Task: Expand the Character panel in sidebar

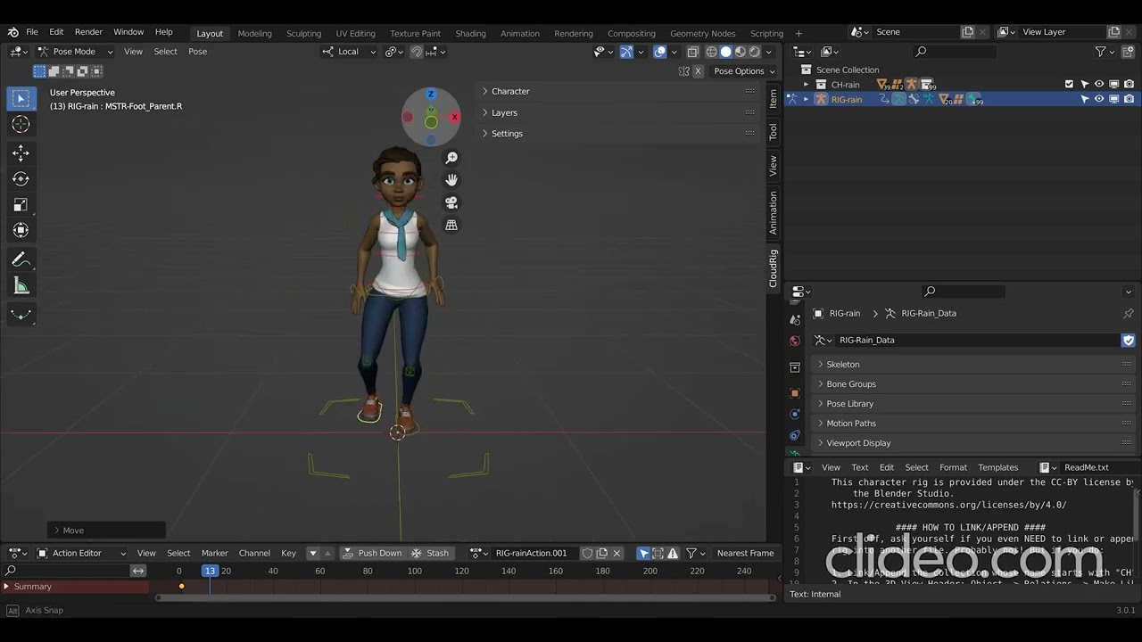Action: [509, 91]
